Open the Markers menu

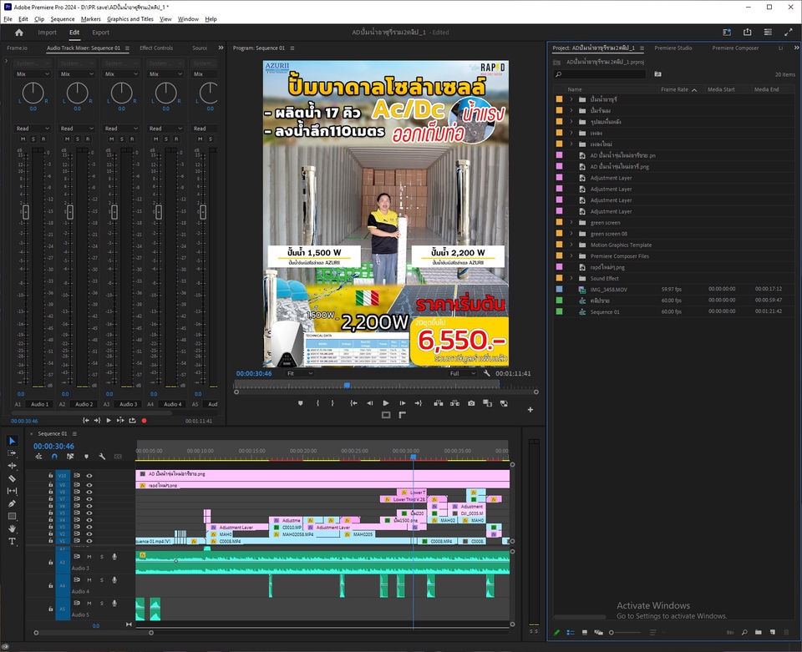pyautogui.click(x=90, y=19)
